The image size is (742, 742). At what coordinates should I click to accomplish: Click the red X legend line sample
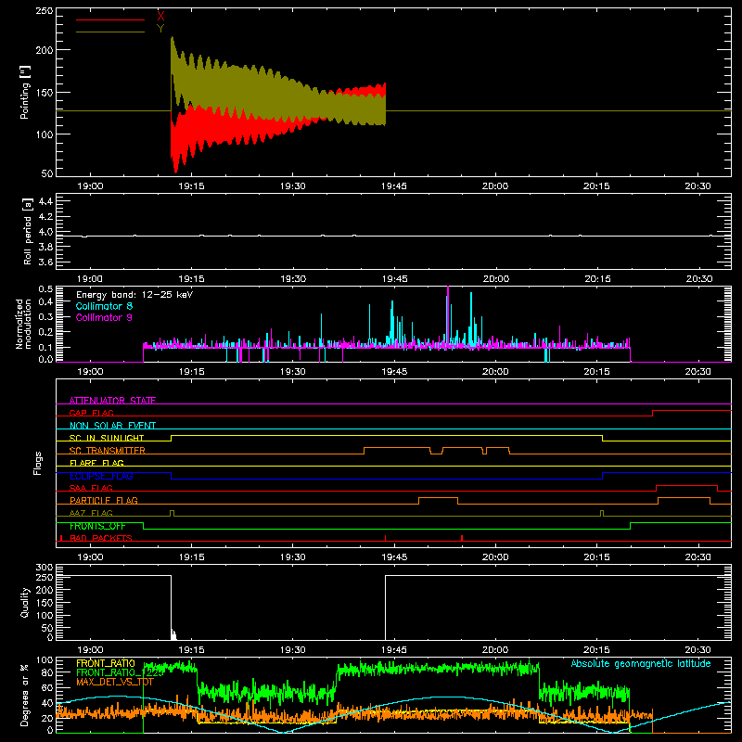[x=110, y=19]
